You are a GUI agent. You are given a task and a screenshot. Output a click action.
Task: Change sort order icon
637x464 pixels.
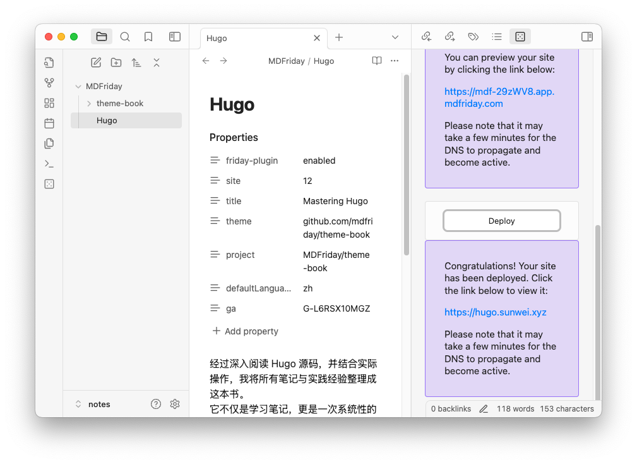136,63
